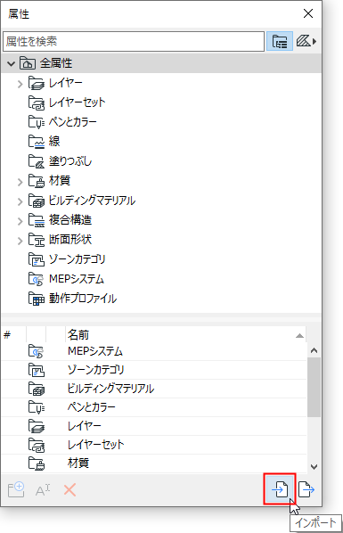343x533 pixels.
Task: Select MEPシステム row in the list
Action: 154,351
